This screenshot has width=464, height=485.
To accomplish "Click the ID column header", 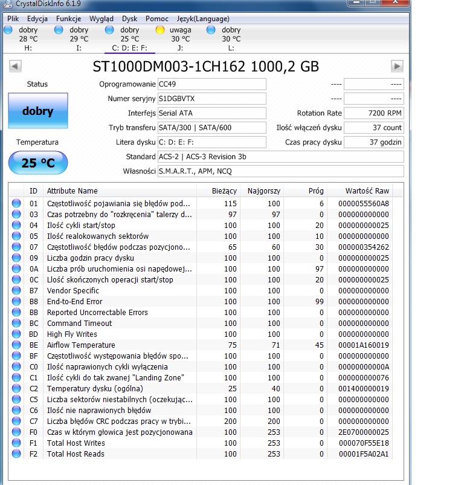I will [33, 191].
